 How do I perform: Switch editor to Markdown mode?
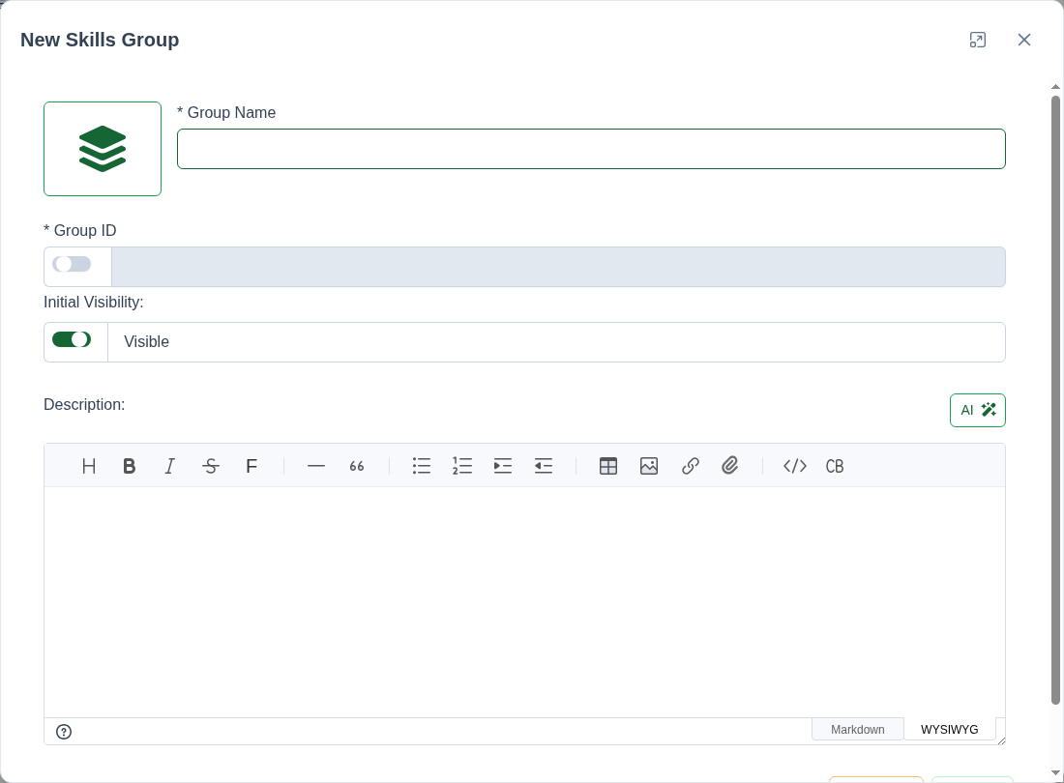point(858,730)
